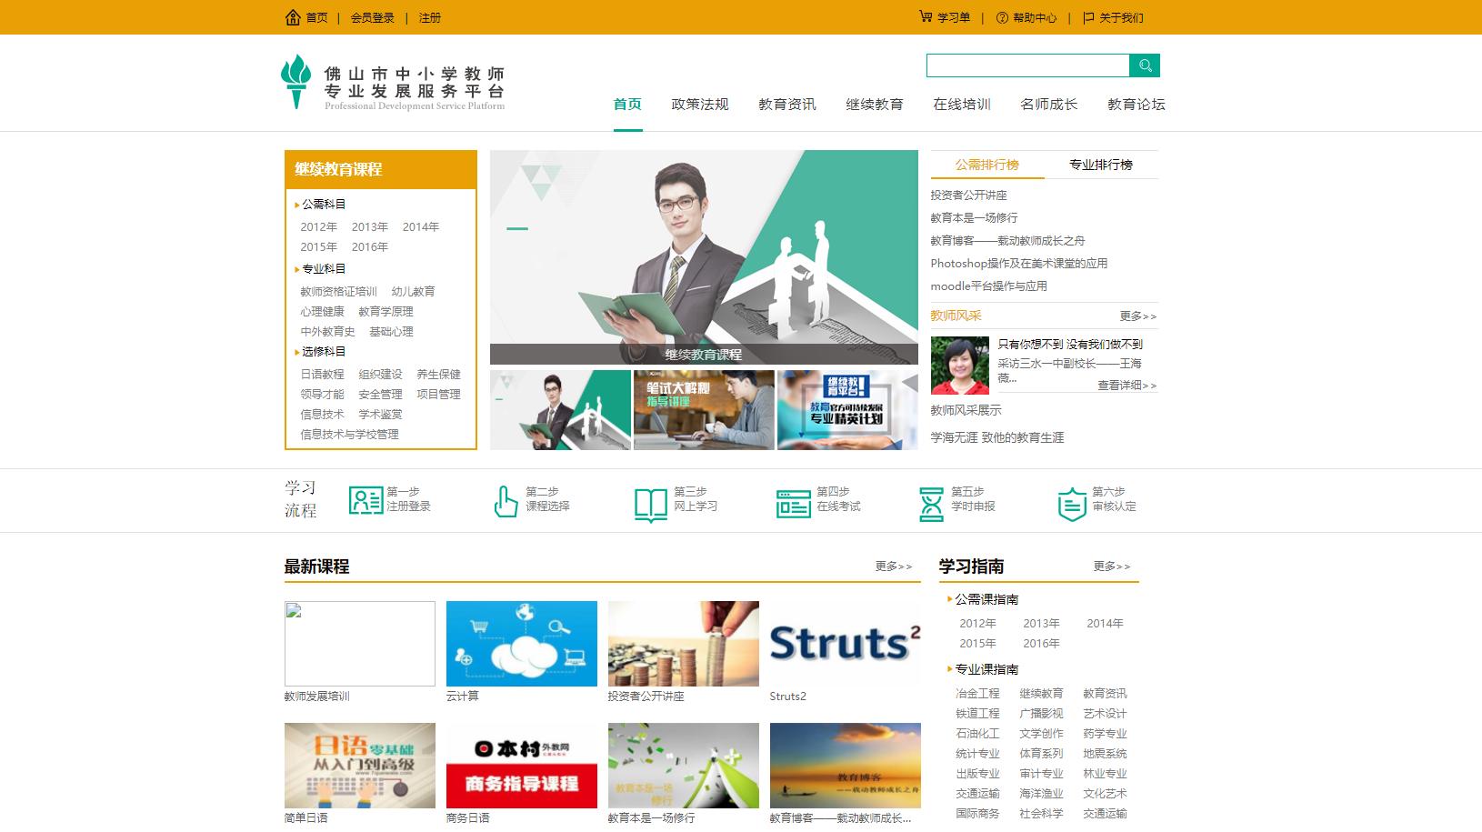
Task: Open moodle平台操作与应用 ranking entry
Action: coord(988,286)
